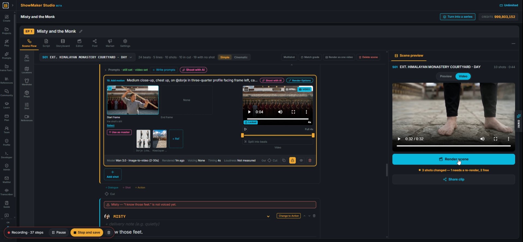Click Stop and save recording

87,232
